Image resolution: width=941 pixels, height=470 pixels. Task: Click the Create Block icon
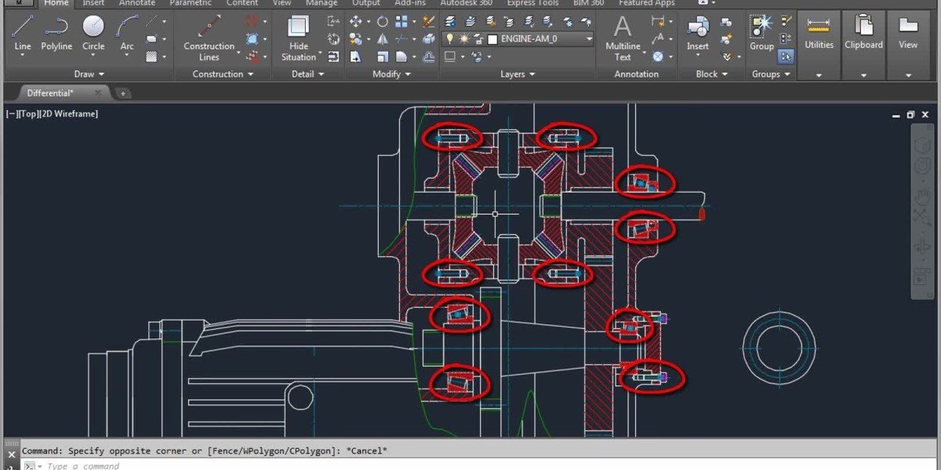click(x=726, y=21)
